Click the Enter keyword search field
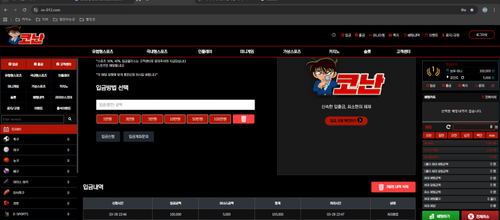The image size is (500, 220). (32, 119)
